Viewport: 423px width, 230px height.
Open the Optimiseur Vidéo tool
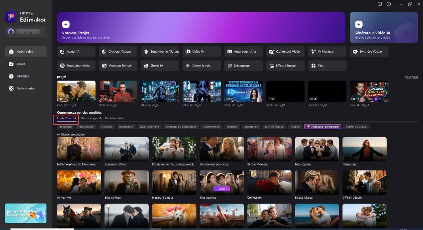(x=286, y=52)
